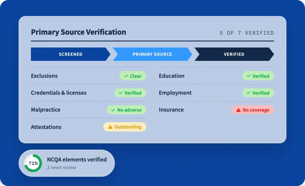Click the checkmark in Education Verified badge
The image size is (305, 186).
pos(248,76)
